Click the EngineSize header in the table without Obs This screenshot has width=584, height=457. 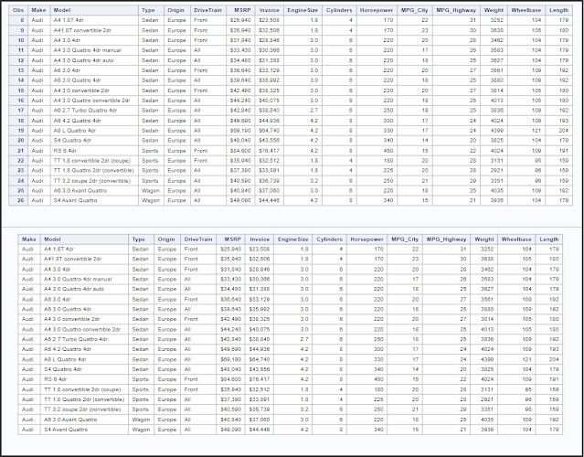[293, 239]
